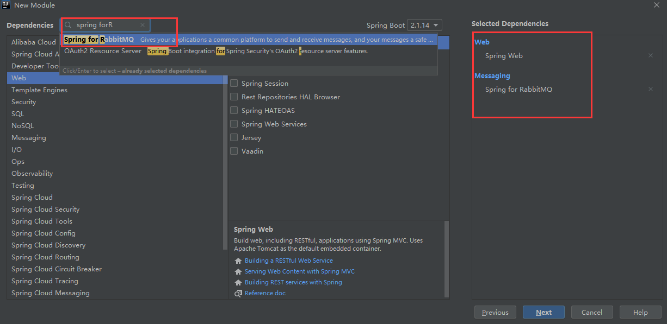Click the Reference doc icon
Screen dimensions: 667x324
click(238, 294)
